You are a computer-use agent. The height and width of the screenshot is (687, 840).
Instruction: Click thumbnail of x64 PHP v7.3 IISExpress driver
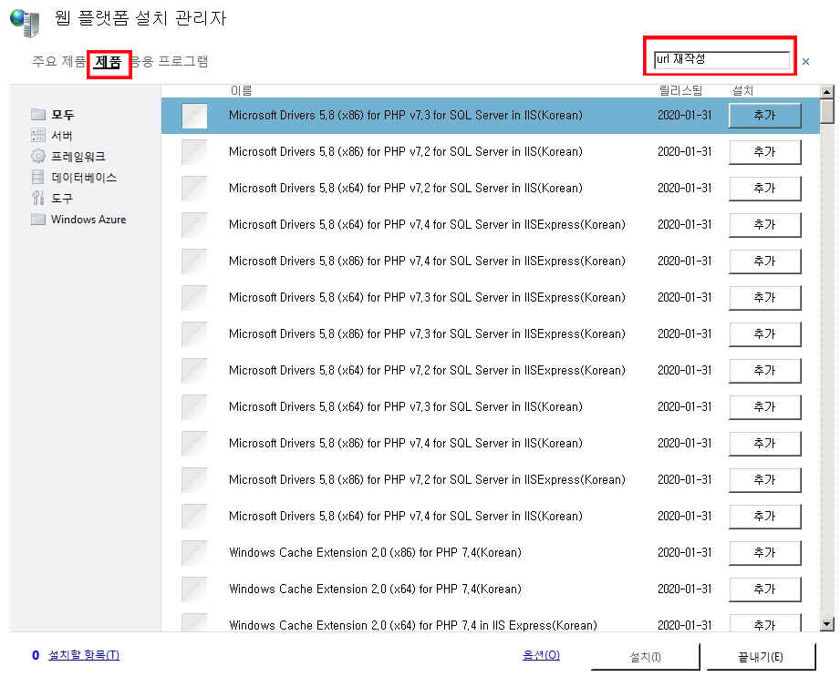click(194, 297)
